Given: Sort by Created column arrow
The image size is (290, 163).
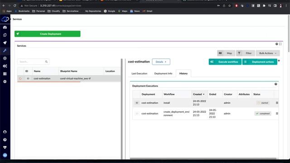Looking at the screenshot, I should [x=204, y=94].
